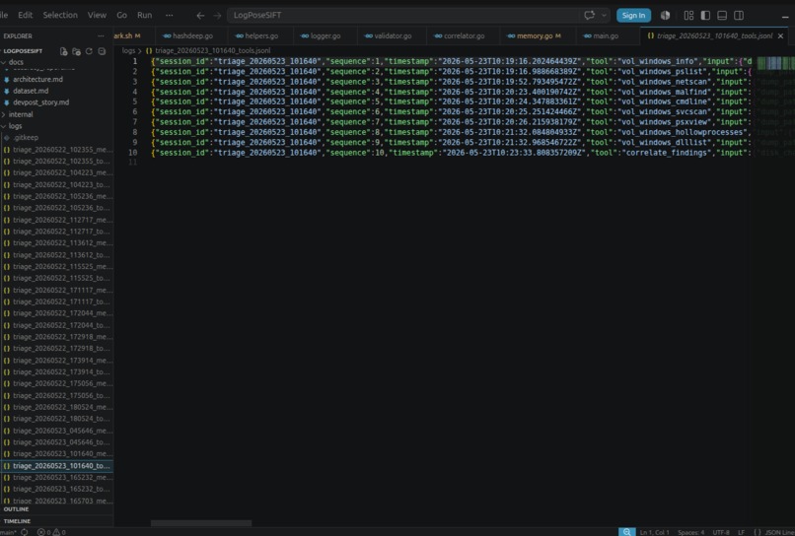The width and height of the screenshot is (795, 536).
Task: Show more menu bar items via ellipsis
Action: pyautogui.click(x=170, y=15)
